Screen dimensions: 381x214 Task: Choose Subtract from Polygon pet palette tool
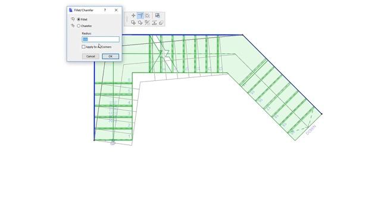point(140,23)
